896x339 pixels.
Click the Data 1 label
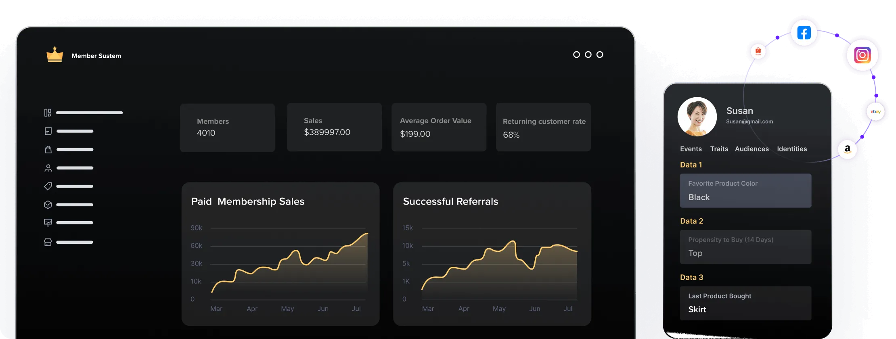point(691,165)
